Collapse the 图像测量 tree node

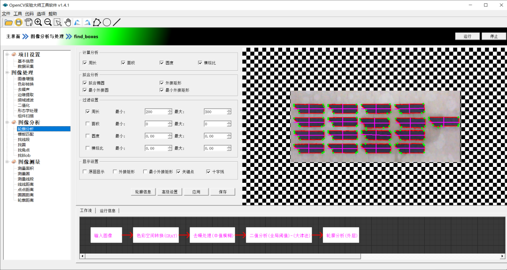pos(7,162)
